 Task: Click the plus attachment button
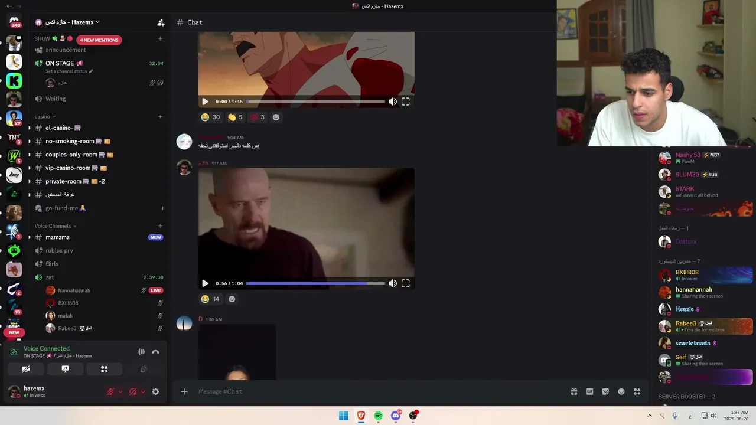click(184, 391)
